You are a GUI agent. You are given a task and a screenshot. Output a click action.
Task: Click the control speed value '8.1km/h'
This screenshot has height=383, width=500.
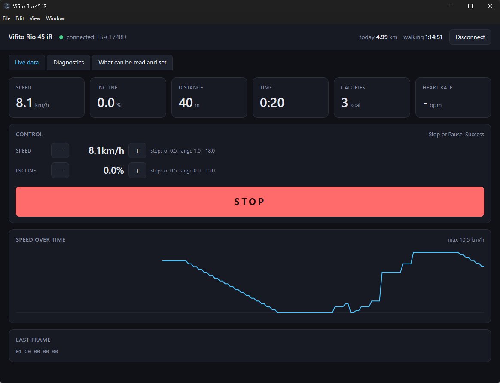click(x=106, y=150)
